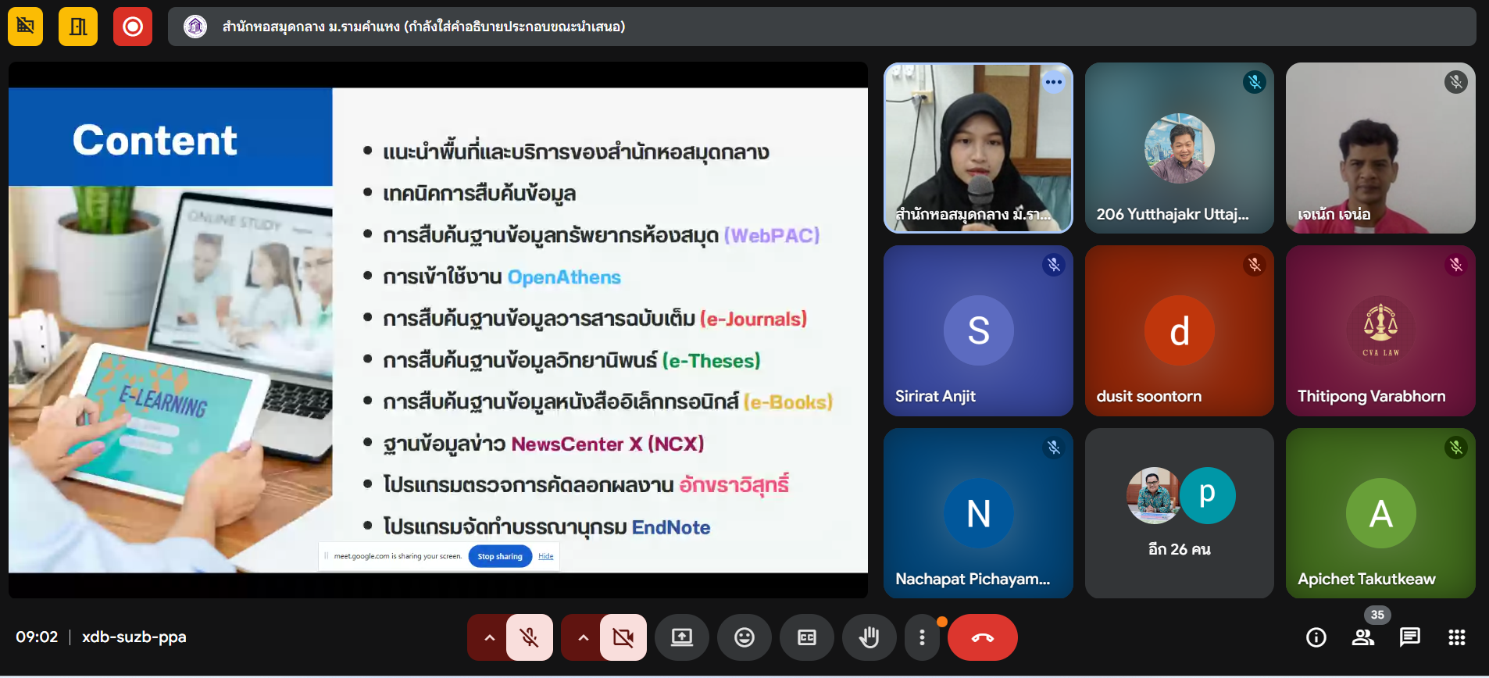Open audio settings arrow beside microphone
The height and width of the screenshot is (678, 1489).
pyautogui.click(x=489, y=637)
